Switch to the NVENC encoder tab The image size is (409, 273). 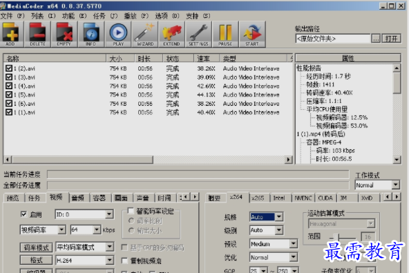(x=303, y=198)
